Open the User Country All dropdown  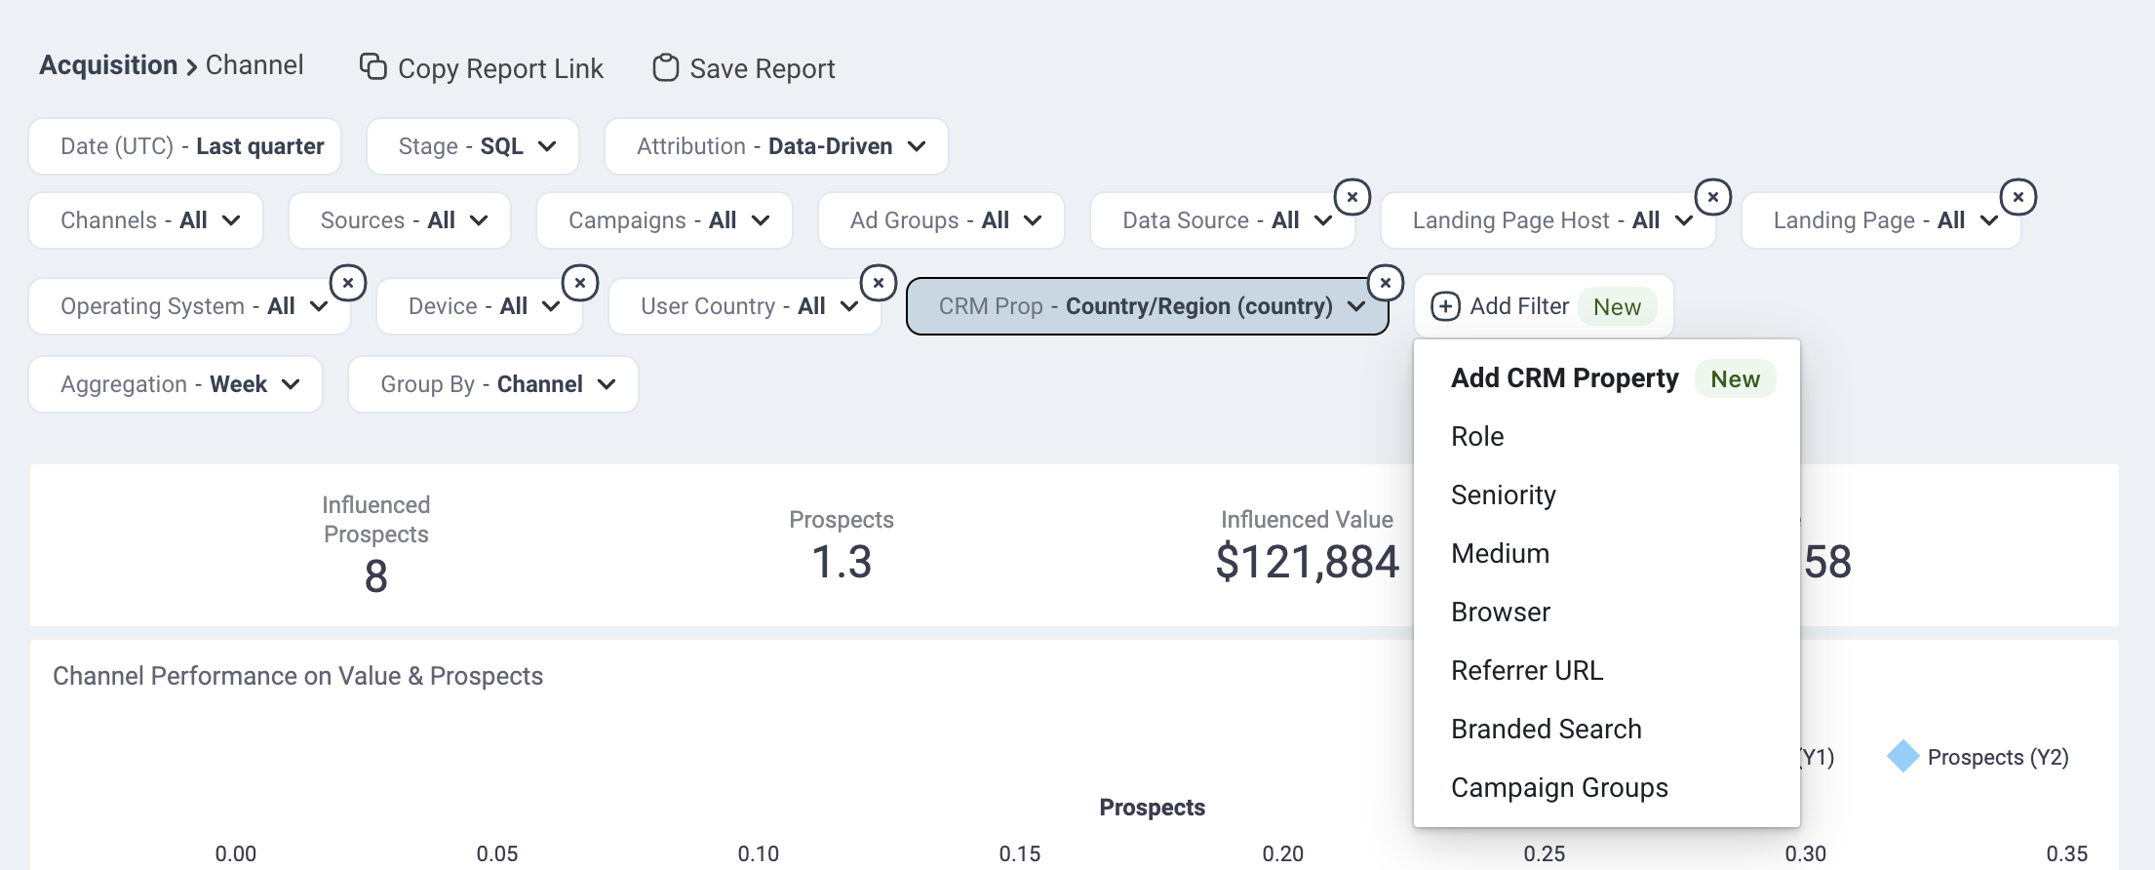point(745,306)
